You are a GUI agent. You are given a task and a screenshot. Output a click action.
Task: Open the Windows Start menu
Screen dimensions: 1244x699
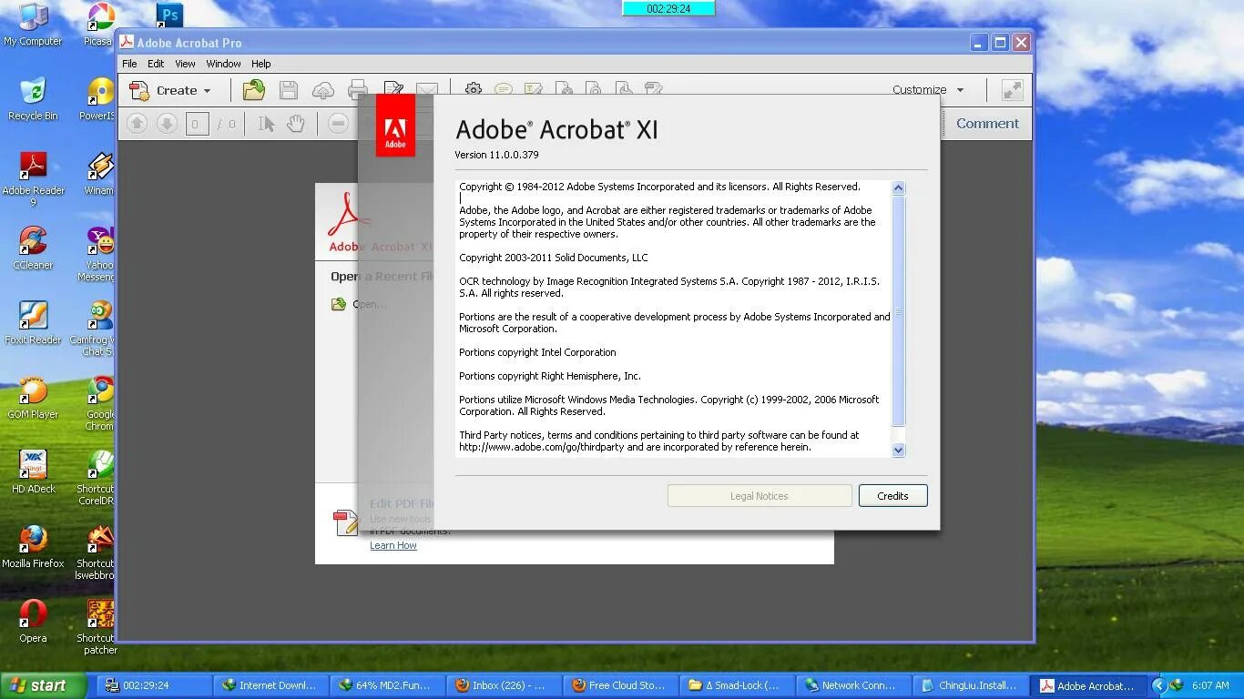43,686
